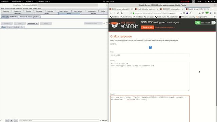Image resolution: width=217 pixels, height=122 pixels.
Task: Click Burp search help icon at bottom left
Action: pyautogui.click(x=1, y=121)
